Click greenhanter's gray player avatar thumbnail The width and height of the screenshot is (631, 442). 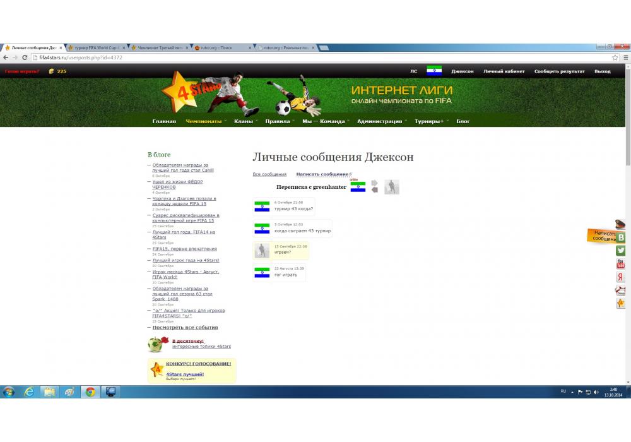pos(392,187)
